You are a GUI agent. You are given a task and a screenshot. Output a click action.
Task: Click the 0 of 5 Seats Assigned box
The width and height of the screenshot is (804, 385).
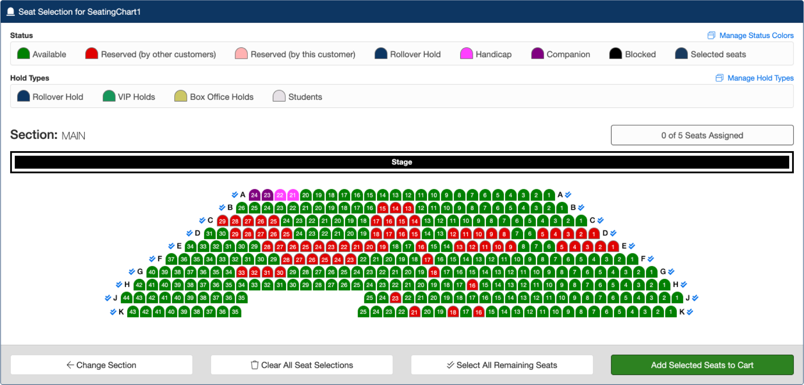[702, 135]
